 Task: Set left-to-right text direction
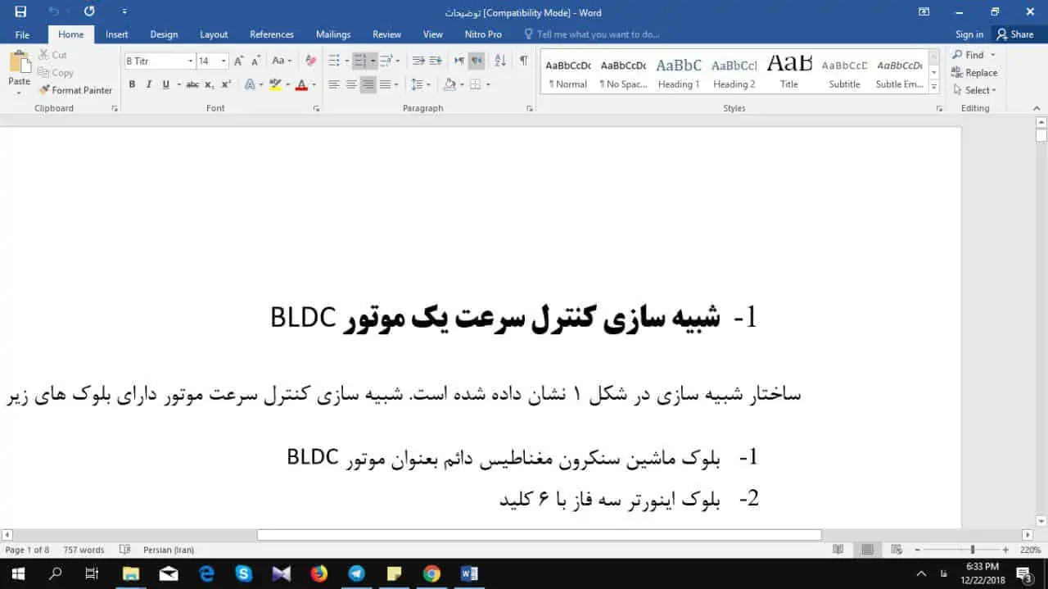tap(459, 61)
